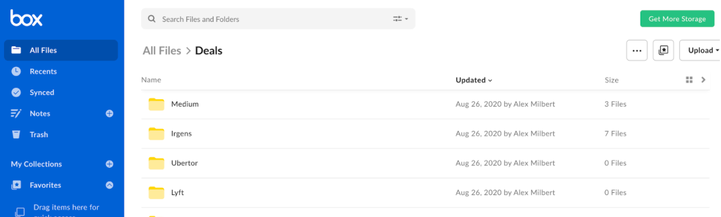This screenshot has height=217, width=721.
Task: Open the Medium folder icon
Action: [x=156, y=104]
